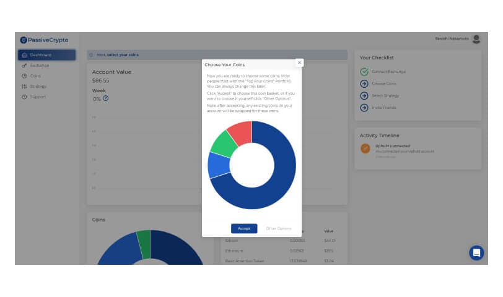503x297 pixels.
Task: Click the light blue donut segment
Action: pos(218,165)
